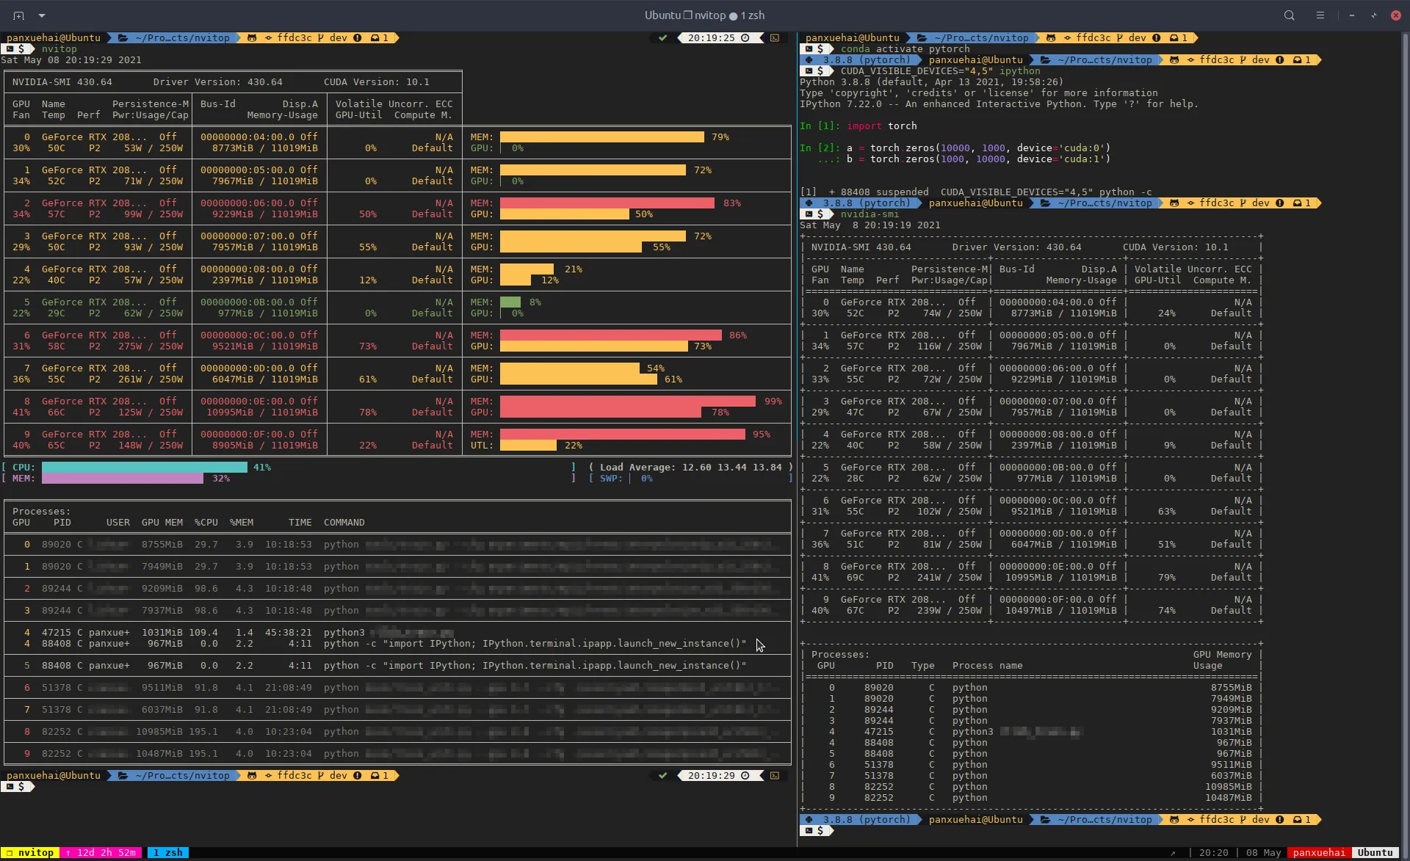Click the clock icon beside 20:19:25
Viewport: 1410px width, 861px height.
tap(745, 38)
